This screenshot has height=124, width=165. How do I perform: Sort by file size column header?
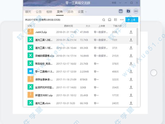tap(88, 26)
